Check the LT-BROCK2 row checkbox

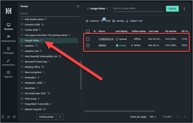click(88, 39)
